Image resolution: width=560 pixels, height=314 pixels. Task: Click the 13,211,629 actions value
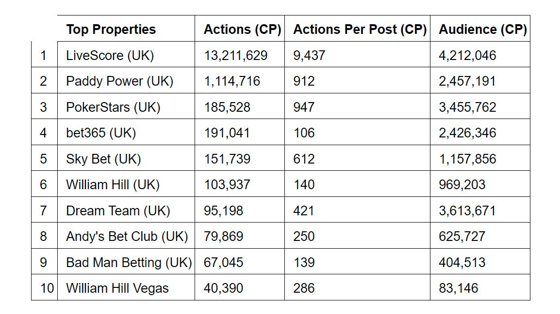pos(235,56)
